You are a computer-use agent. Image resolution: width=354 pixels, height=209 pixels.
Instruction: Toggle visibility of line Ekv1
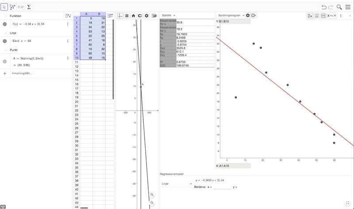(x=5, y=41)
